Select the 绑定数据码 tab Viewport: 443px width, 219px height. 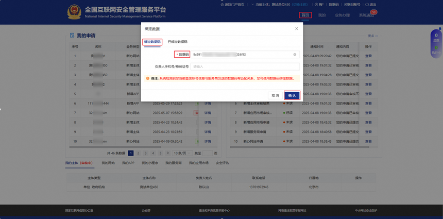[152, 42]
